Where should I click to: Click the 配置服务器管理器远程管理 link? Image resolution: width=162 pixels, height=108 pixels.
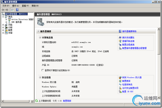(x=134, y=48)
